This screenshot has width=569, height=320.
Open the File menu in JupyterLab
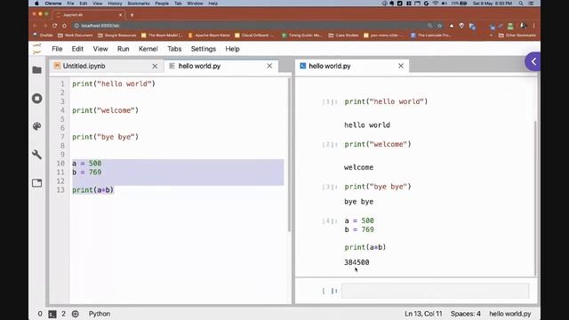click(x=57, y=49)
